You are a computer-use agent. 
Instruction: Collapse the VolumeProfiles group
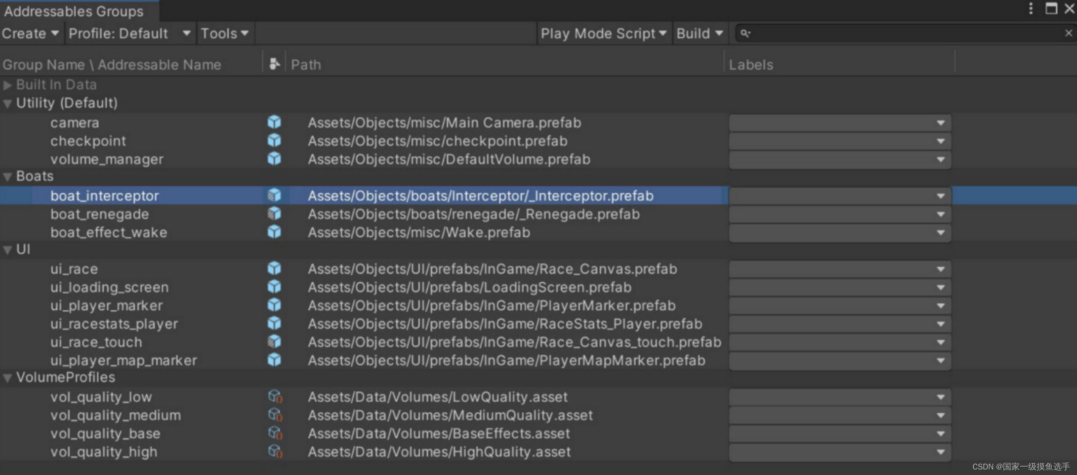[x=7, y=378]
